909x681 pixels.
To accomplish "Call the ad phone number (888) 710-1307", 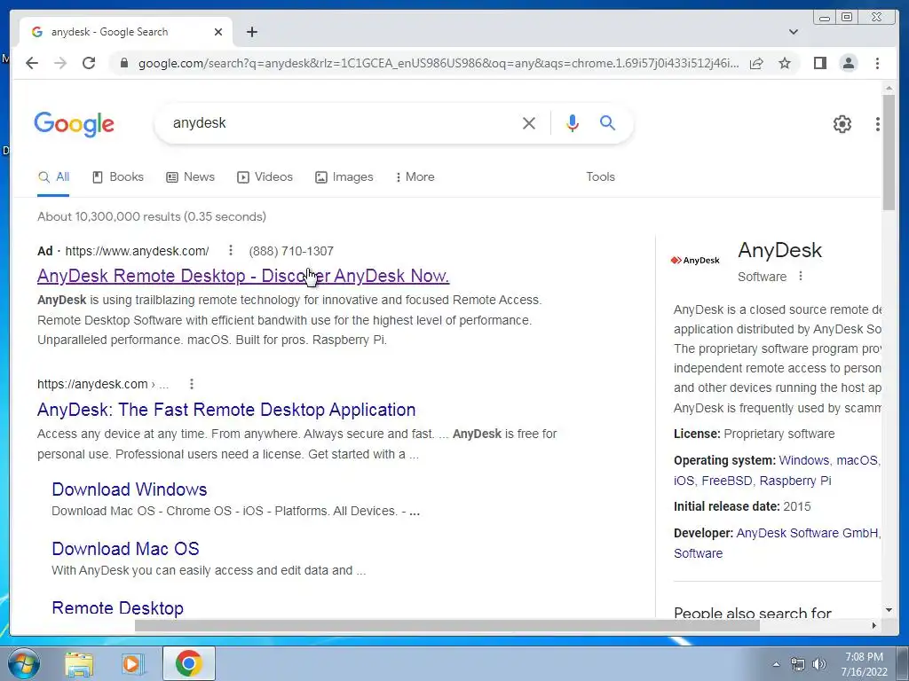I will click(x=291, y=251).
